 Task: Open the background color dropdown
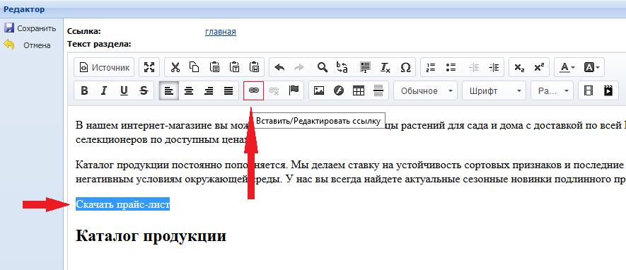[591, 67]
